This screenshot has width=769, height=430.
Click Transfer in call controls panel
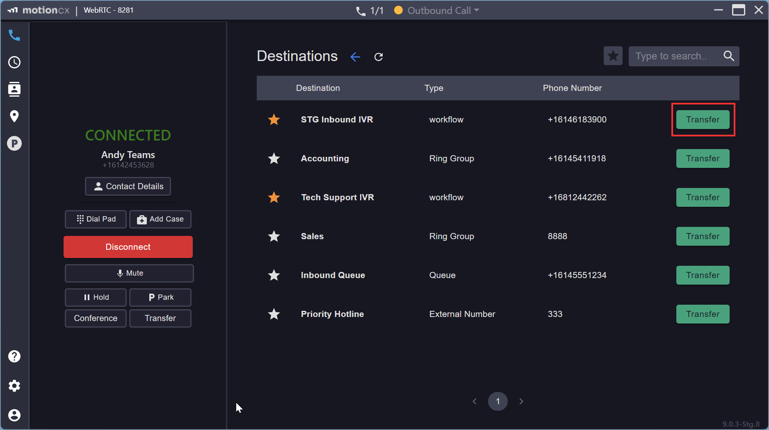point(160,318)
